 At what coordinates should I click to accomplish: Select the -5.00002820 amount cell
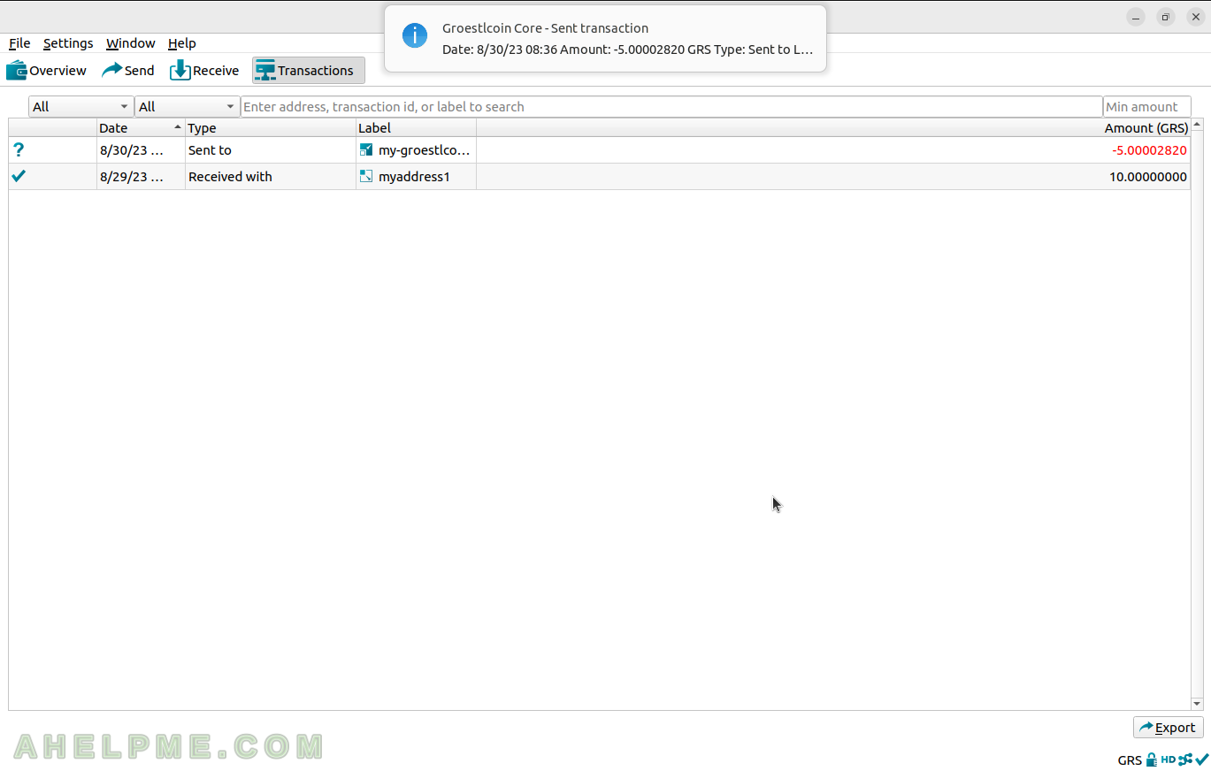pos(833,150)
